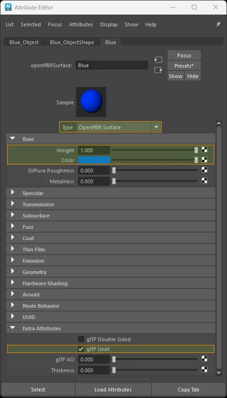The height and width of the screenshot is (398, 227).
Task: Click the Thickness value field
Action: (x=94, y=370)
